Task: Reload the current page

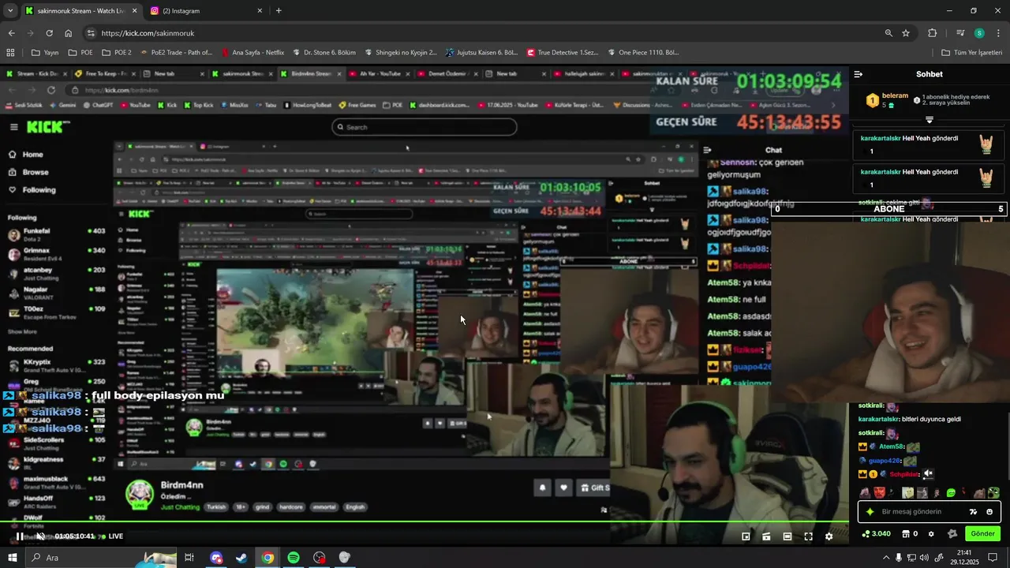Action: (x=49, y=33)
